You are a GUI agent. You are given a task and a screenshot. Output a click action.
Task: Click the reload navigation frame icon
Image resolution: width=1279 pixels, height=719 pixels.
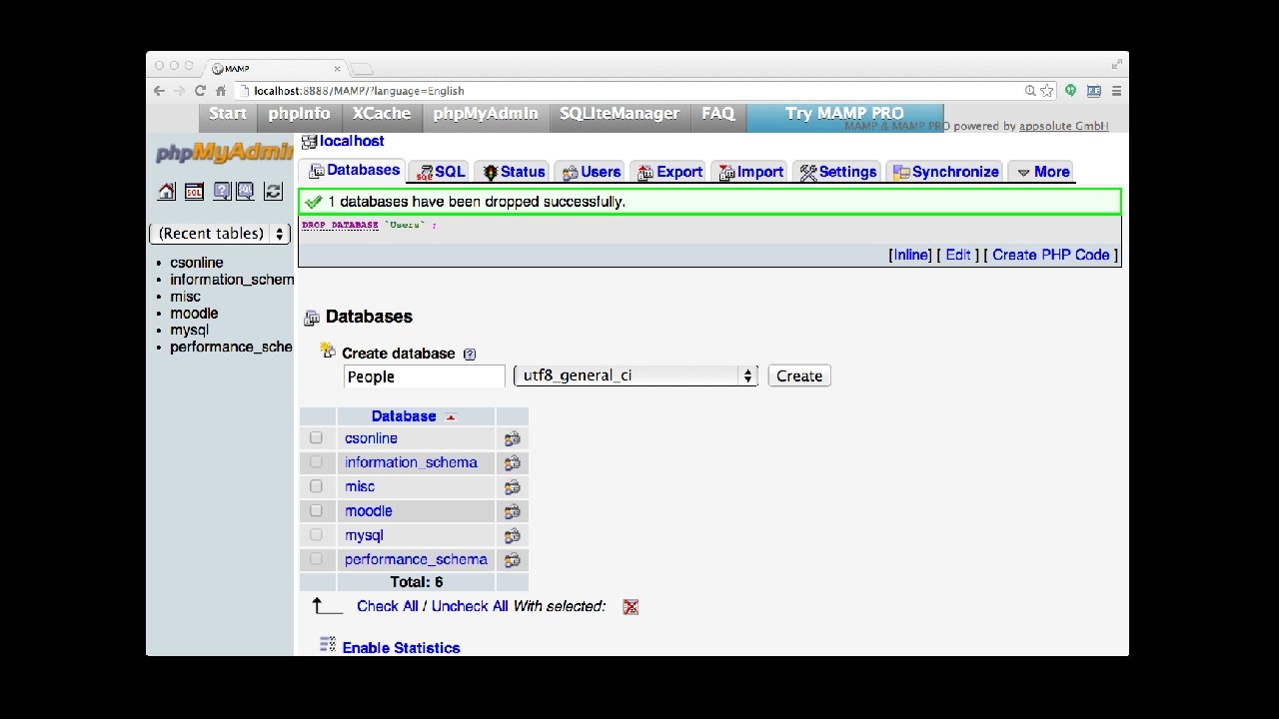coord(273,192)
